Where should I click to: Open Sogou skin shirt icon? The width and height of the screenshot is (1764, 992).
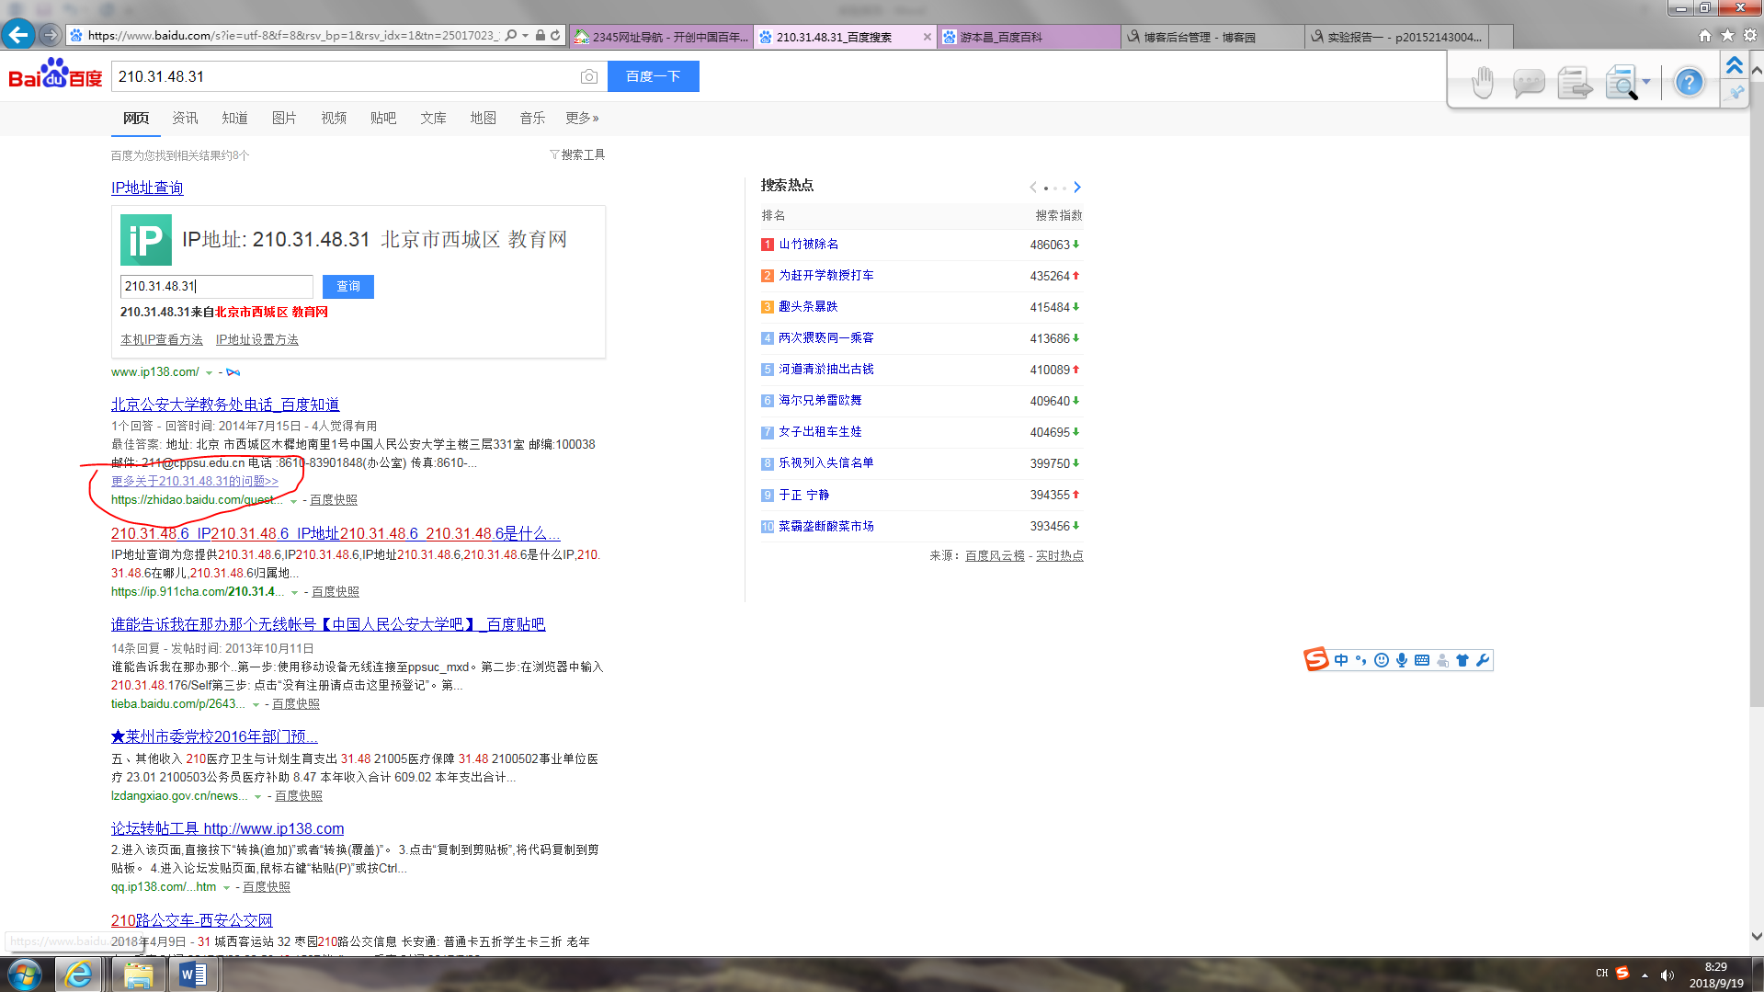[1462, 660]
